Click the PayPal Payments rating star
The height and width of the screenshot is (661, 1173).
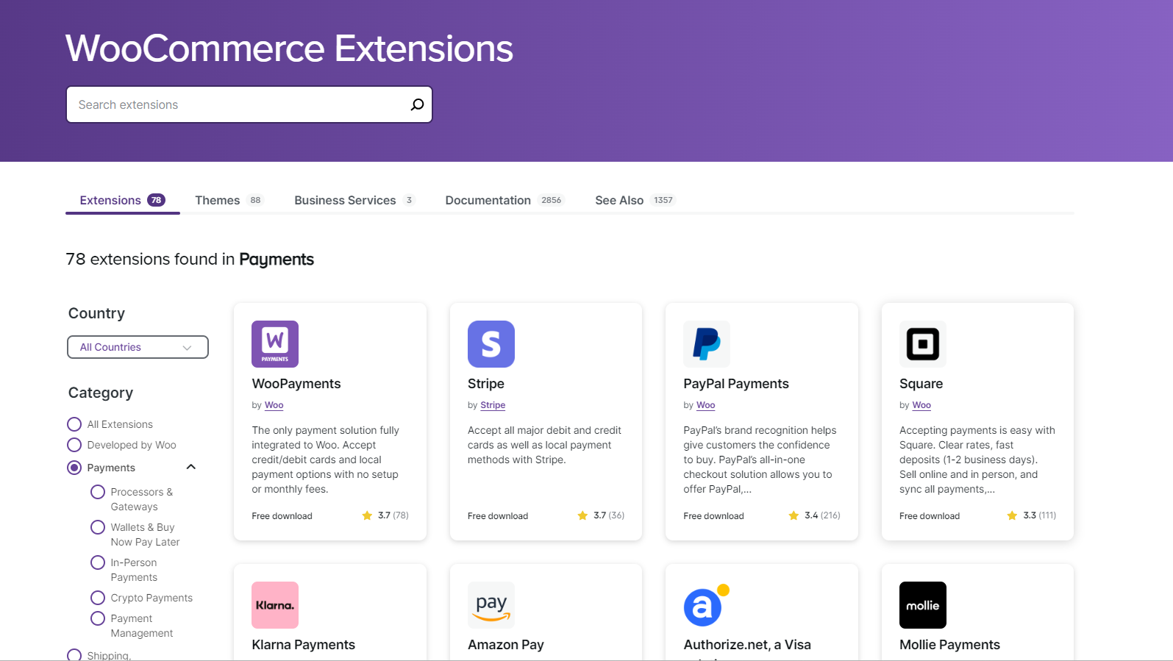(794, 515)
